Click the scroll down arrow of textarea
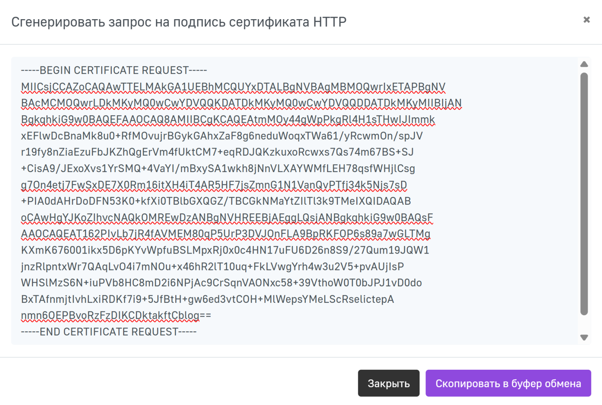Viewport: 602px width, 405px height. [584, 337]
